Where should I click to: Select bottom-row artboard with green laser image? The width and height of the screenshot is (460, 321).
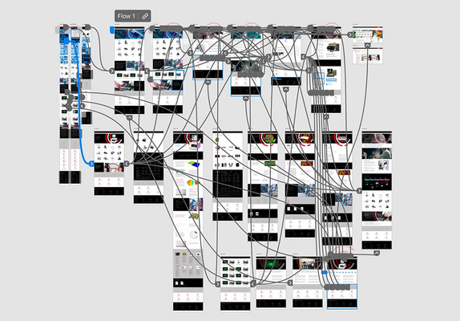(x=271, y=282)
